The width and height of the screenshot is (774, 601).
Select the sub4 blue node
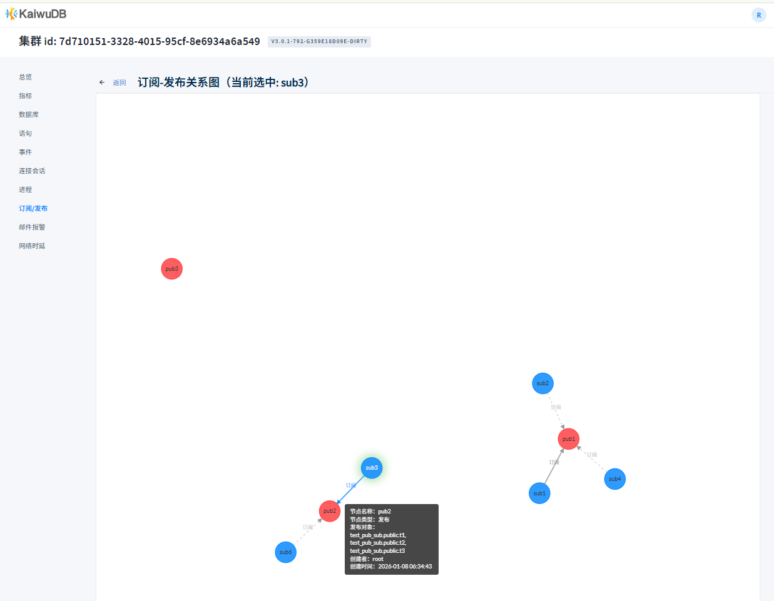click(x=614, y=479)
